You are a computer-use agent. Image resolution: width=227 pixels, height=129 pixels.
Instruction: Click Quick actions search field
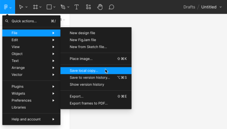click(x=31, y=21)
